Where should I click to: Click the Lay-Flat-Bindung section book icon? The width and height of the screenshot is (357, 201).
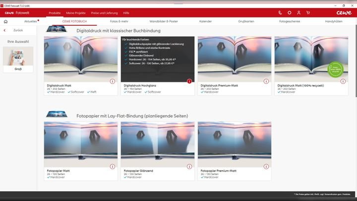[x=57, y=114]
